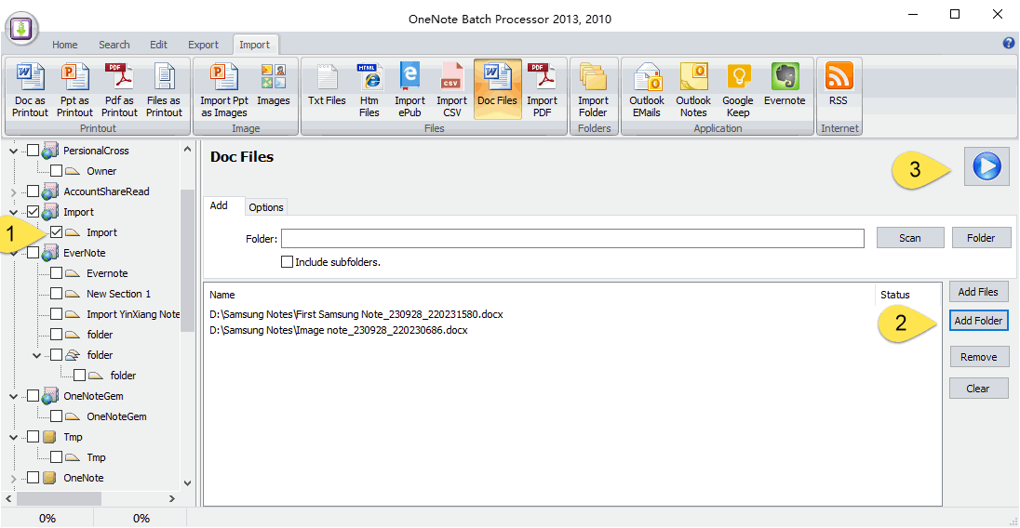
Task: Click the Add Files button
Action: tap(978, 292)
